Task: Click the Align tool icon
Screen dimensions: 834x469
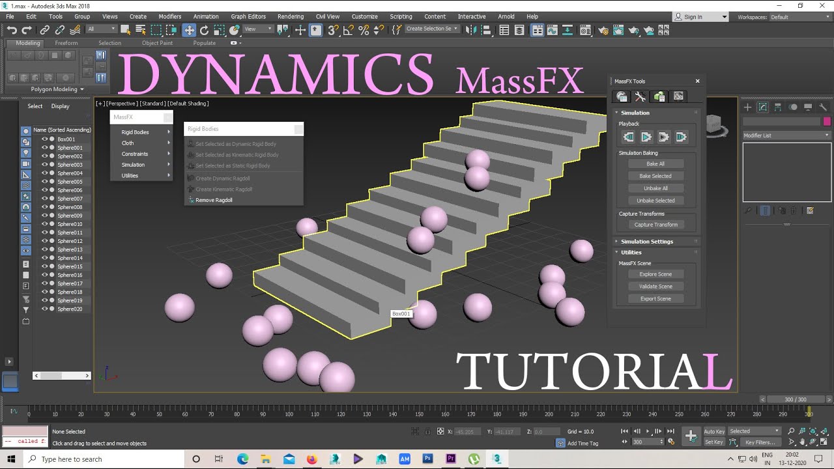Action: coord(486,30)
